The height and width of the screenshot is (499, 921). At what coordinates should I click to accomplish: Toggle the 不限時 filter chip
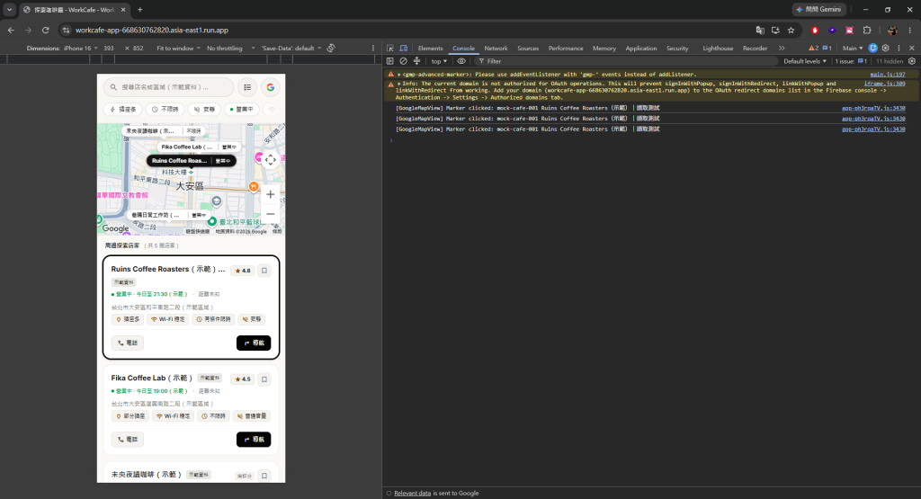point(165,109)
